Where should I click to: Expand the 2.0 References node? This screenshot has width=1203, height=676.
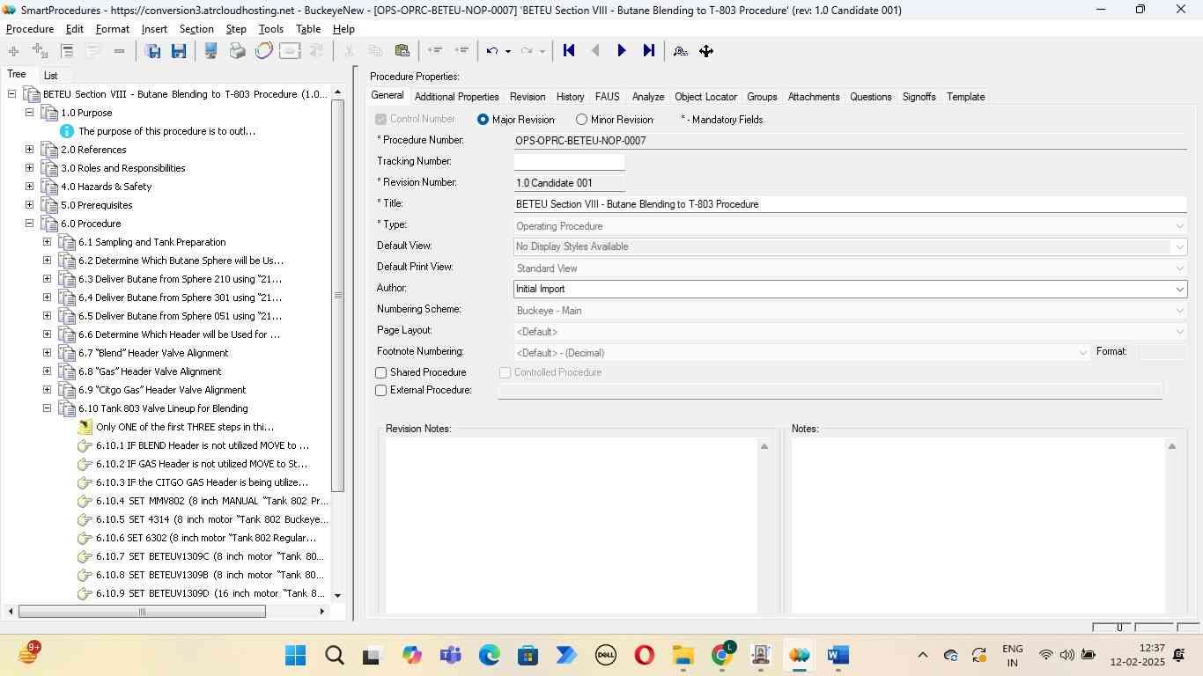click(x=29, y=150)
